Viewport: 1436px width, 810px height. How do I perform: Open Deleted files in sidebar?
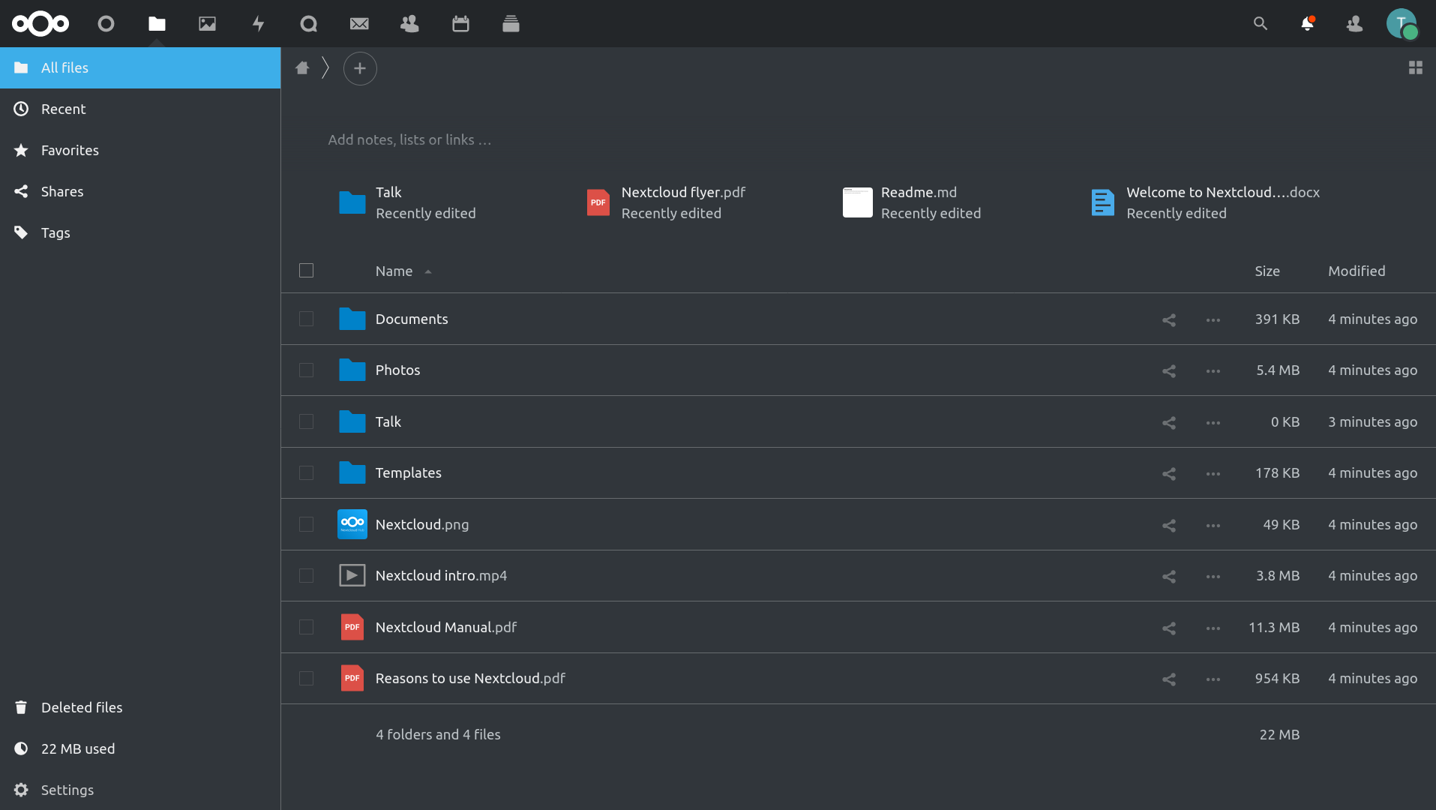pos(140,707)
